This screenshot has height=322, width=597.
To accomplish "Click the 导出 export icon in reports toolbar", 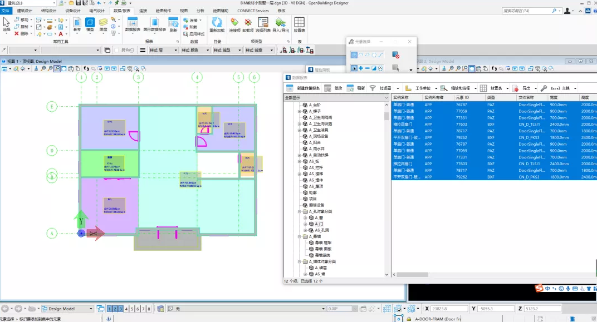I will click(516, 88).
